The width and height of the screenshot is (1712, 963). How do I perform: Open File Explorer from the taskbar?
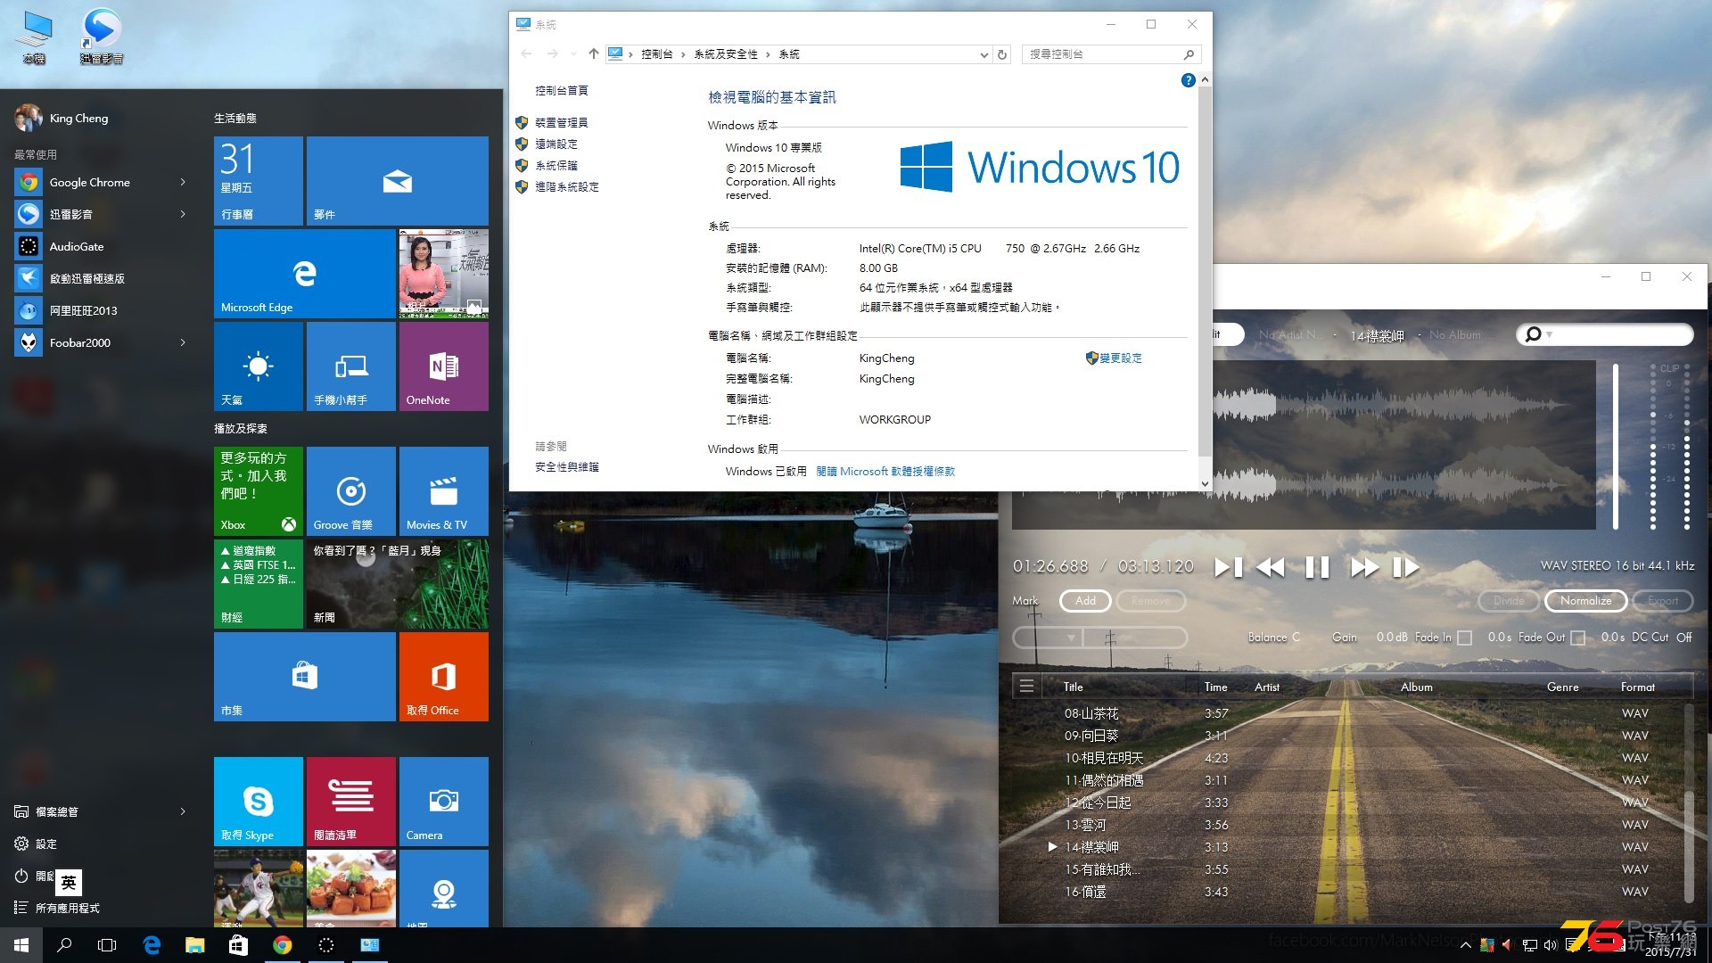[194, 945]
